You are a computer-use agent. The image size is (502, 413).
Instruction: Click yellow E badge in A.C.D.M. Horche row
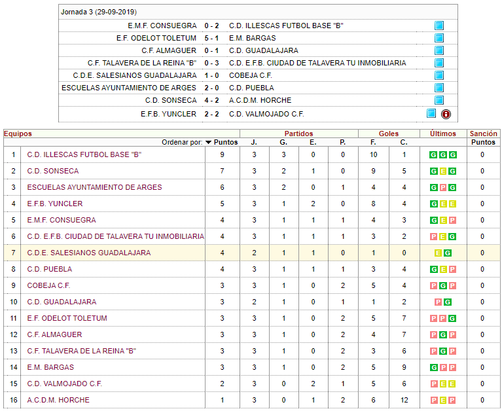pyautogui.click(x=443, y=400)
